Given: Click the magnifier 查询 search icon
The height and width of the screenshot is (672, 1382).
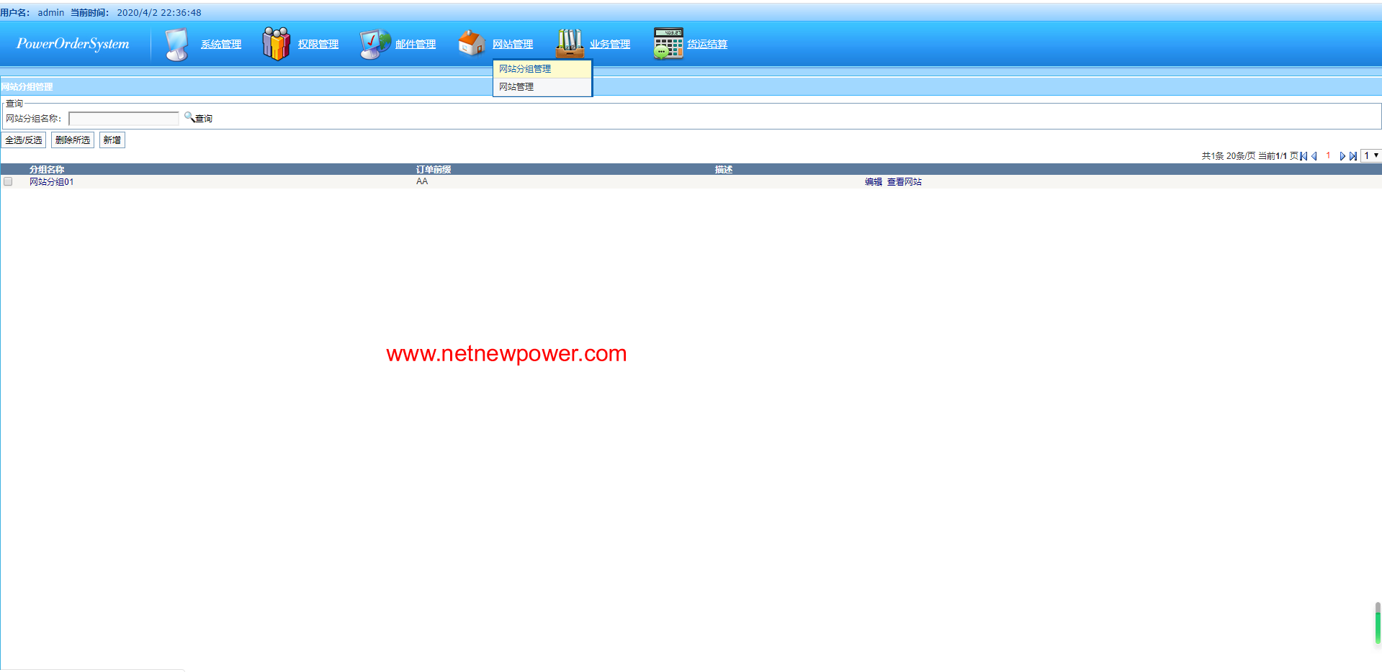Looking at the screenshot, I should coord(189,117).
